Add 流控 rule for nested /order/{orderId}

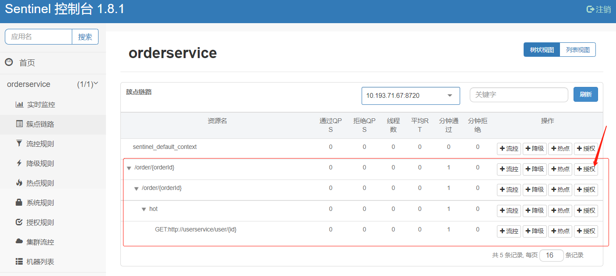pyautogui.click(x=509, y=190)
